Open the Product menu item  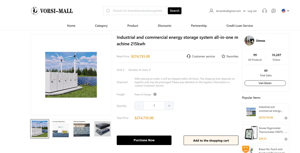tap(133, 26)
